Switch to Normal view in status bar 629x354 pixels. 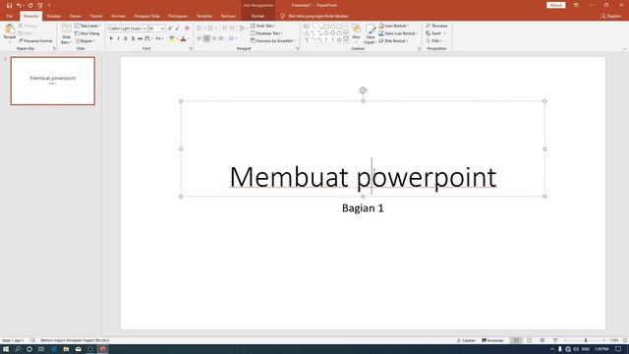pos(516,340)
